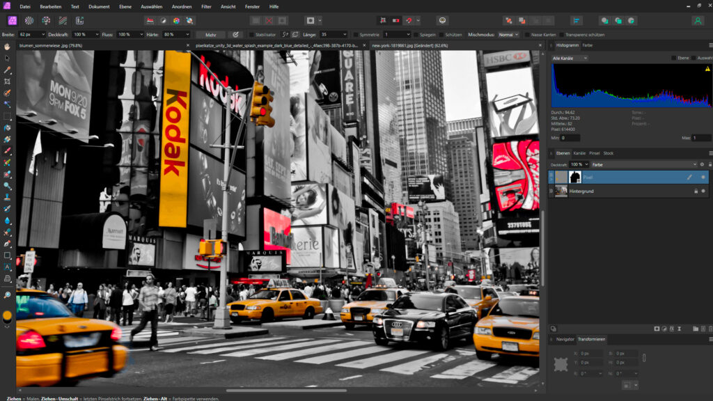713x401 pixels.
Task: Open the Filter menu
Action: click(x=206, y=7)
